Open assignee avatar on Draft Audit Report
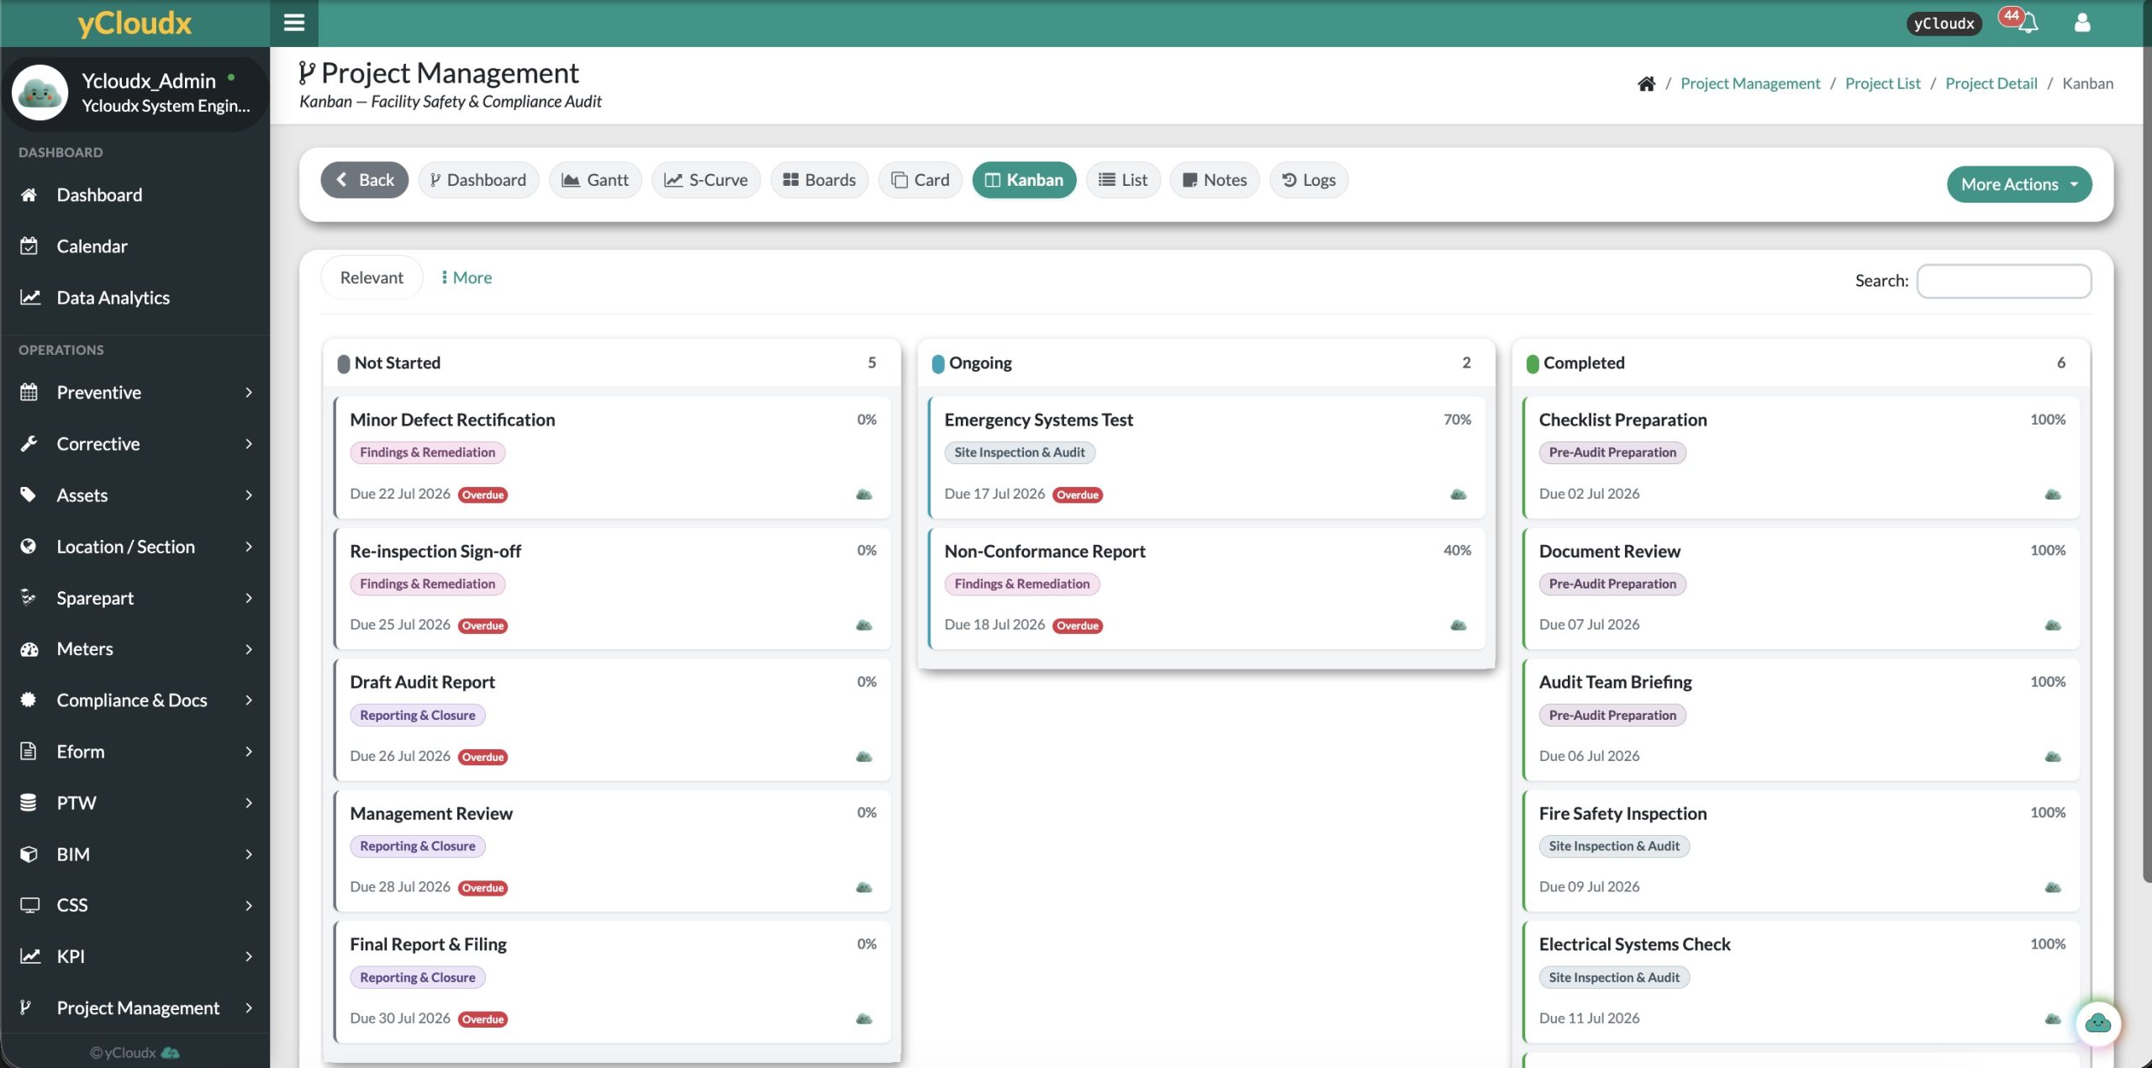This screenshot has width=2152, height=1068. click(864, 756)
